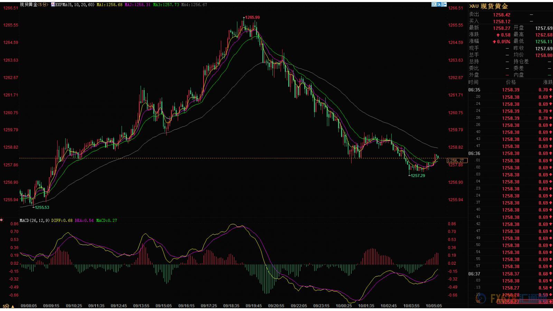
Task: Click the blue exit-arrow chart icon
Action: click(x=444, y=4)
